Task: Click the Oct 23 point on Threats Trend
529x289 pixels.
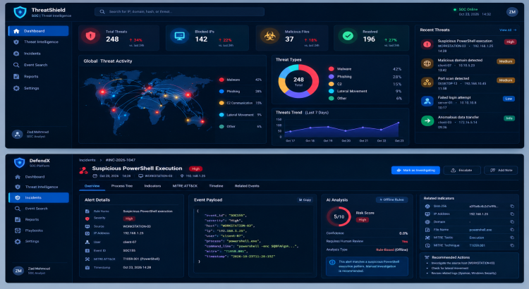Action: (399, 123)
